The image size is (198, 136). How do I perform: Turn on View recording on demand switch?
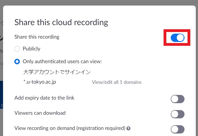[x=177, y=129]
